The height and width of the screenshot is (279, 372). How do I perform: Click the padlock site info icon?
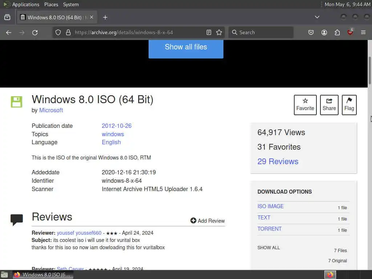point(68,32)
